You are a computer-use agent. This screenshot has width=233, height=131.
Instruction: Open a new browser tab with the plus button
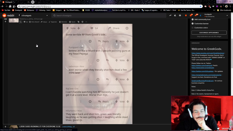(33, 2)
